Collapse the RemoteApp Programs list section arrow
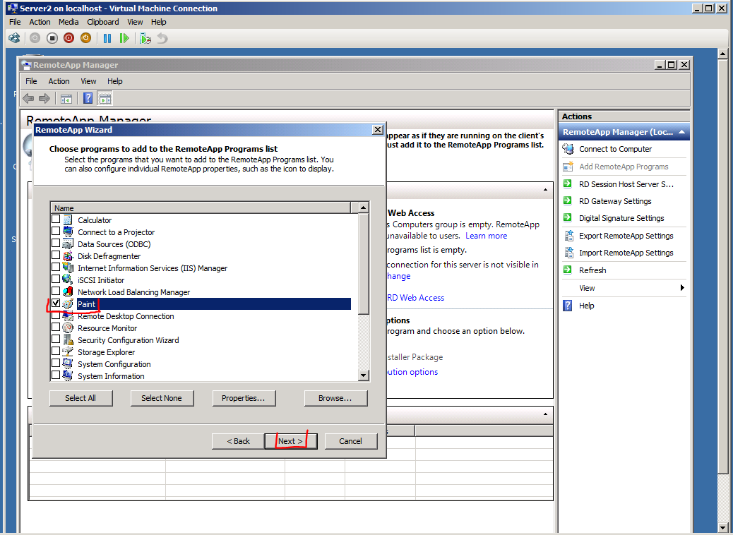733x535 pixels. click(545, 414)
